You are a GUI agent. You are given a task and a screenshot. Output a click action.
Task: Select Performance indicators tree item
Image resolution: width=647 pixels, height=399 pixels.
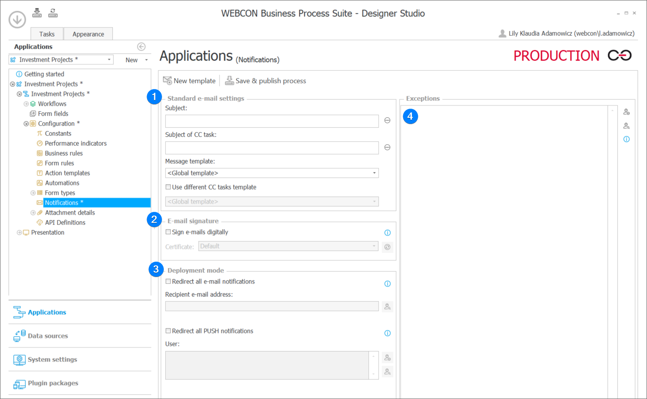click(76, 143)
